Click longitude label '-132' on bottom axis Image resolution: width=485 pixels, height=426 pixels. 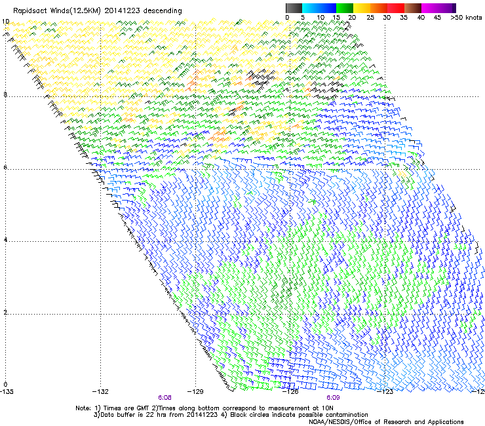click(100, 392)
